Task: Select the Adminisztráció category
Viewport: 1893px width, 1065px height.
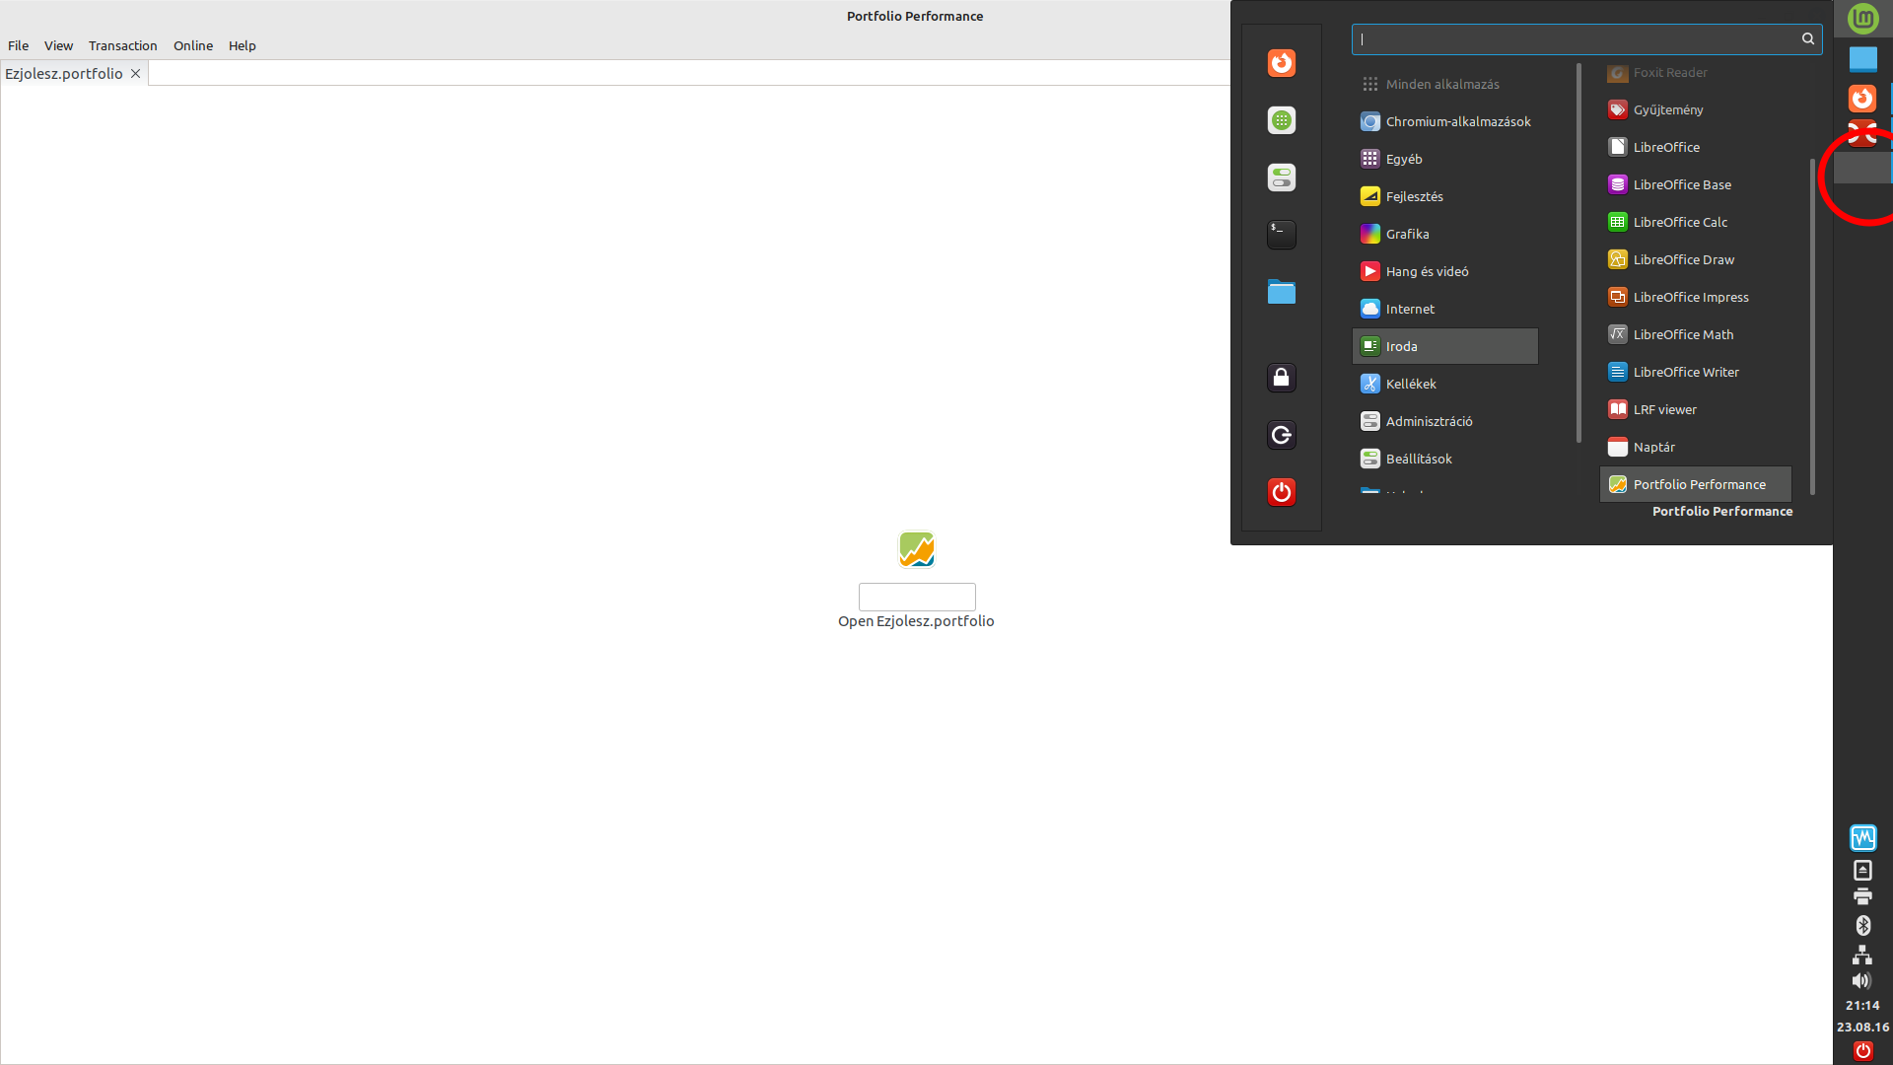Action: coord(1444,421)
